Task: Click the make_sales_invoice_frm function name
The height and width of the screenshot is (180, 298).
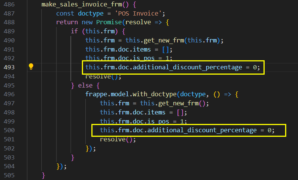Action: tap(82, 5)
